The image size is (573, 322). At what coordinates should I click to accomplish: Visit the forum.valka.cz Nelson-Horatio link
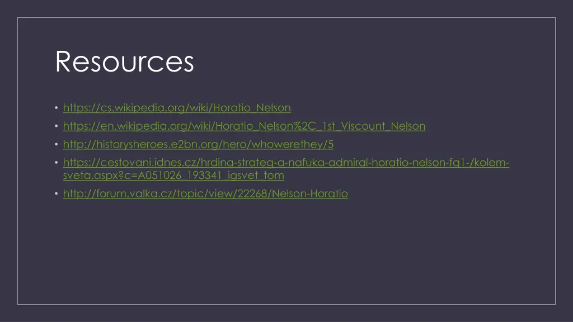coord(205,193)
